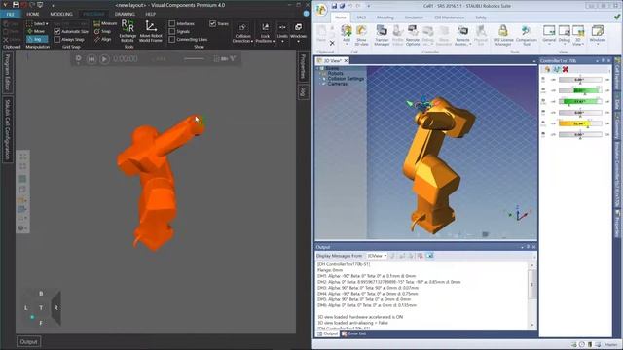Viewport: 623px width, 350px height.
Task: Toggle the Traces checkbox
Action: [x=213, y=23]
